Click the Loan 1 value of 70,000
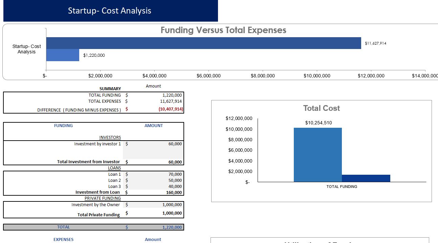The width and height of the screenshot is (438, 243). 162,174
